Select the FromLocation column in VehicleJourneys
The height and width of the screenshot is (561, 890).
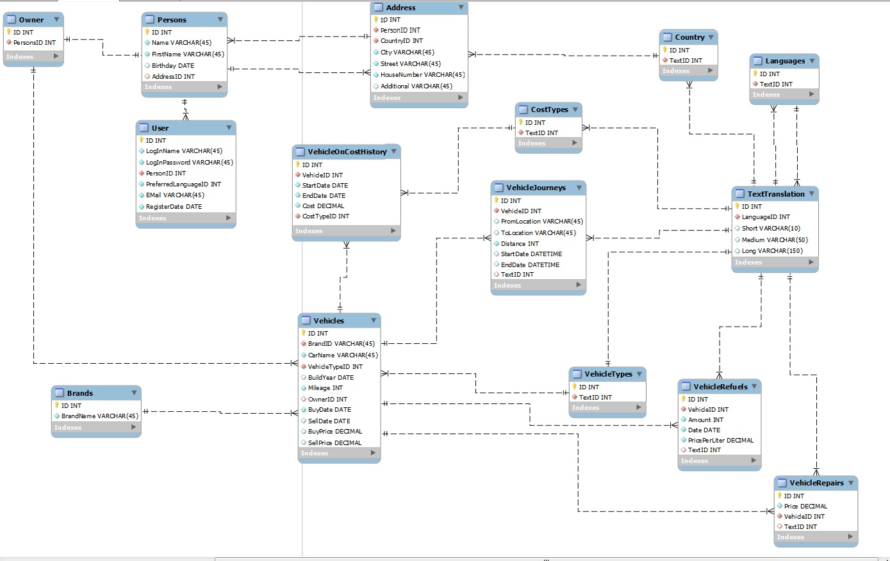(538, 221)
